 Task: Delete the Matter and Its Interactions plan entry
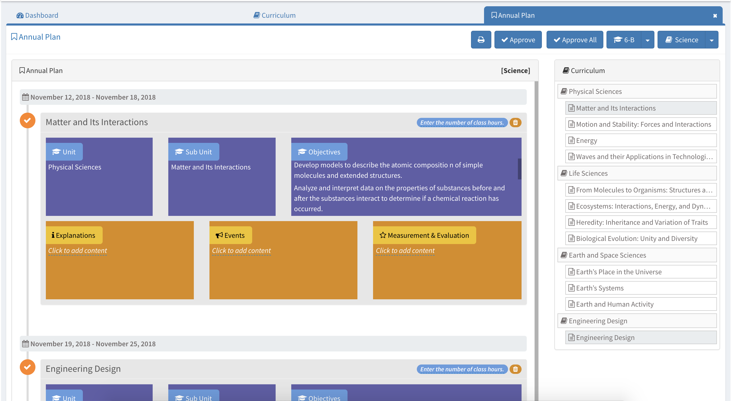[515, 122]
